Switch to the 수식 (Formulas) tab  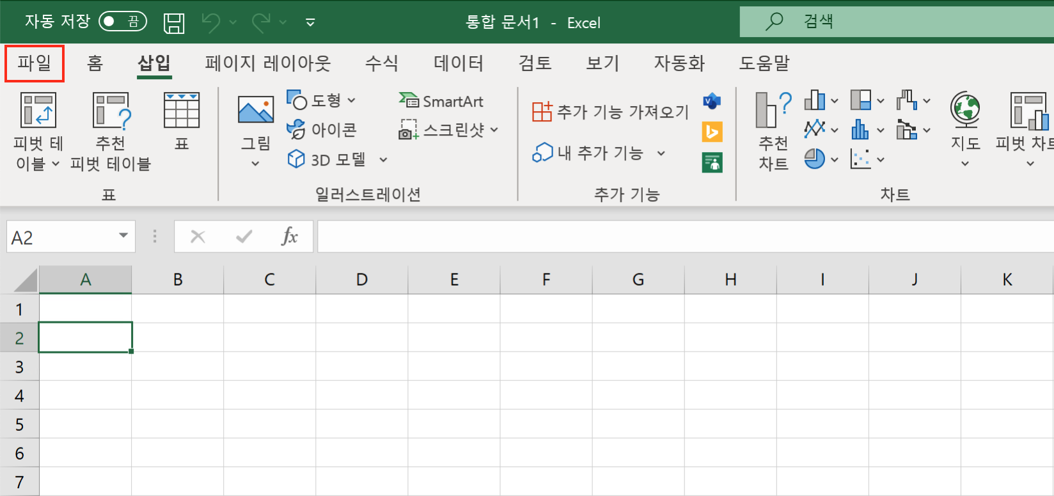[382, 63]
